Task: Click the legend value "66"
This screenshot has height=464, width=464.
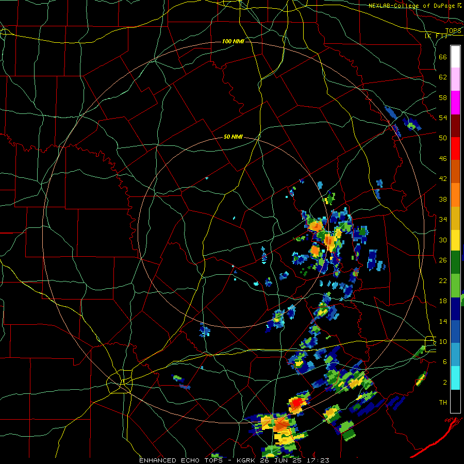Action: point(443,57)
